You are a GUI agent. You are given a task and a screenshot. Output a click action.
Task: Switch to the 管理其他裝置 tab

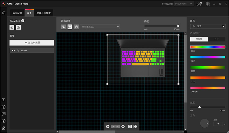point(44,13)
